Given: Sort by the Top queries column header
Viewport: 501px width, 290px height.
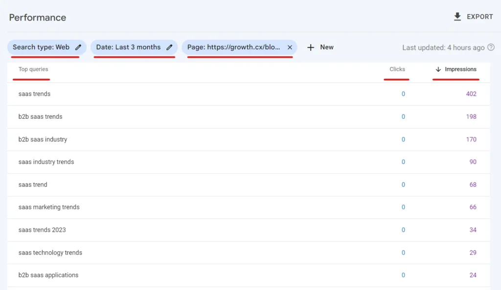Looking at the screenshot, I should pyautogui.click(x=33, y=69).
